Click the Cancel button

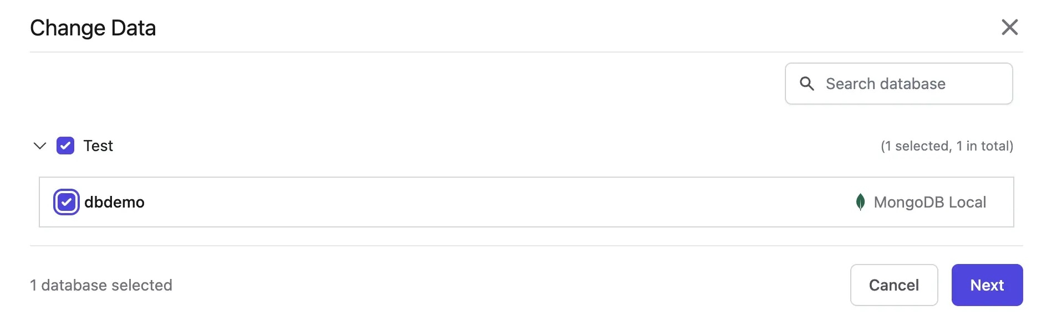[893, 285]
